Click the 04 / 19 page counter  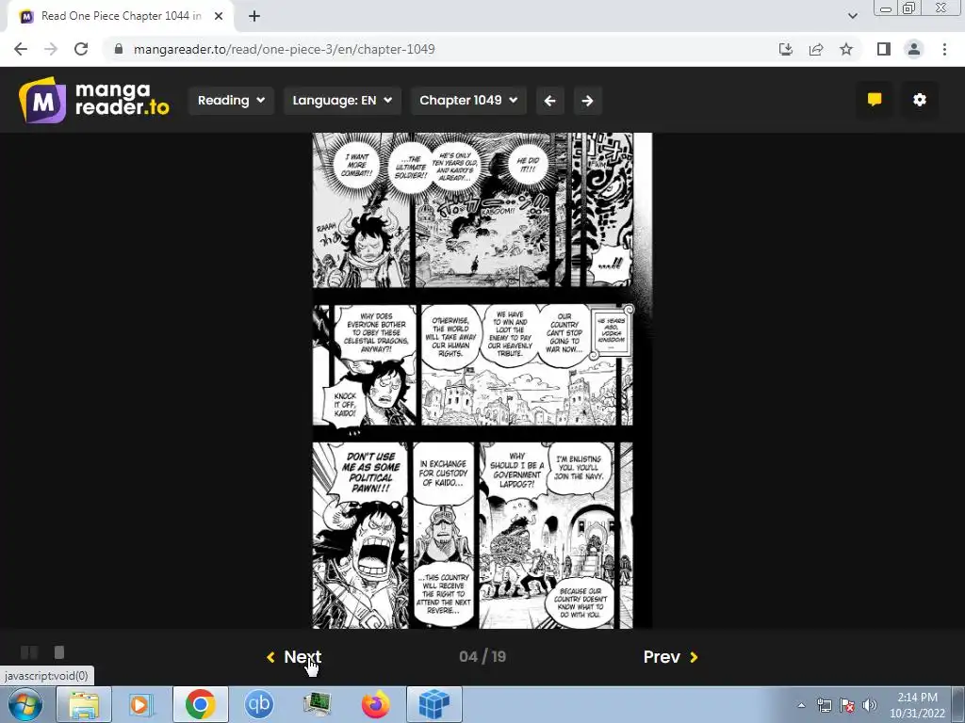click(482, 656)
